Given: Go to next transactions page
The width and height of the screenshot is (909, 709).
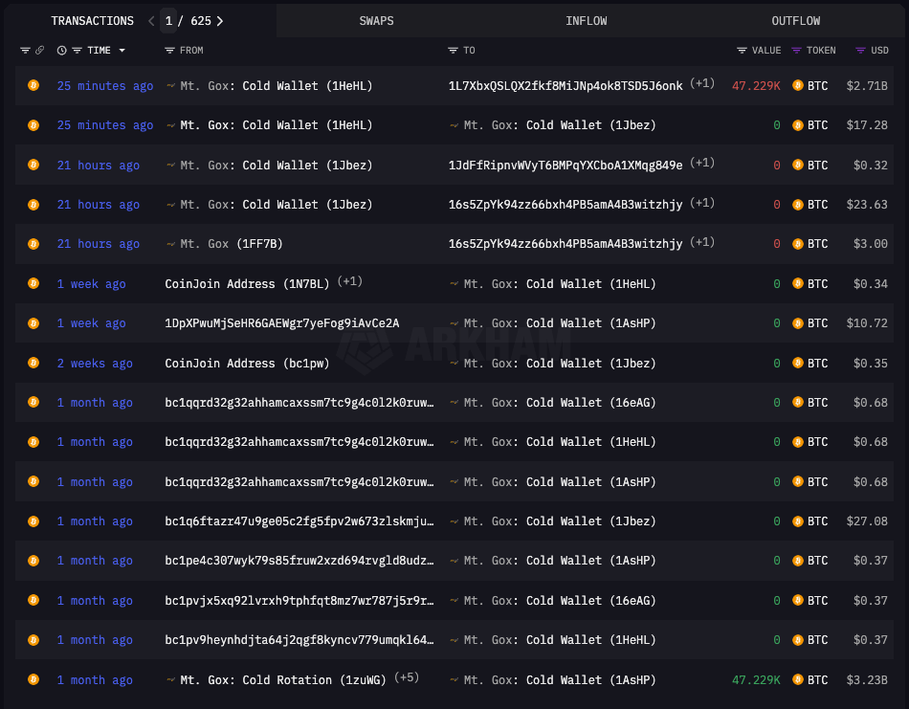Looking at the screenshot, I should [x=220, y=21].
